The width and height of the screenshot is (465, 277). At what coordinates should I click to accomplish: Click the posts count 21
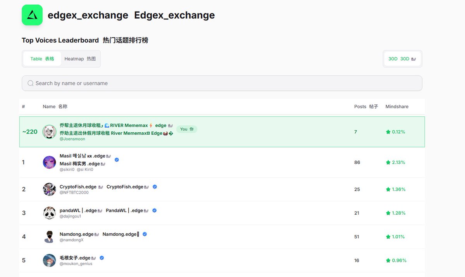(356, 213)
